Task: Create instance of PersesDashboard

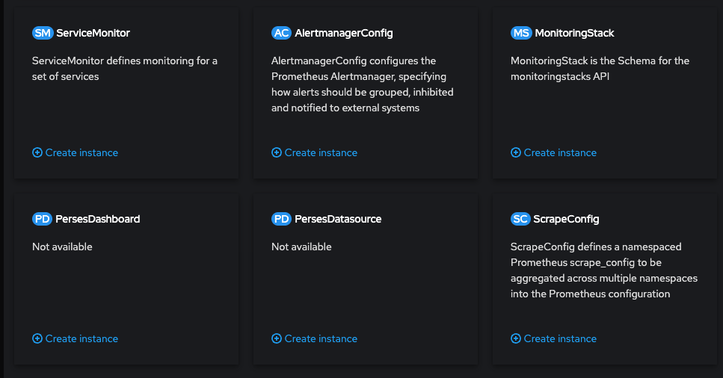Action: point(81,338)
